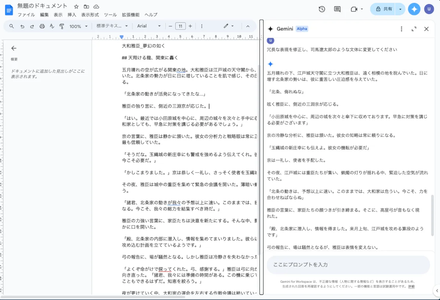Select the paint format roller tool
Screen dimensions: 440x300
(62, 26)
